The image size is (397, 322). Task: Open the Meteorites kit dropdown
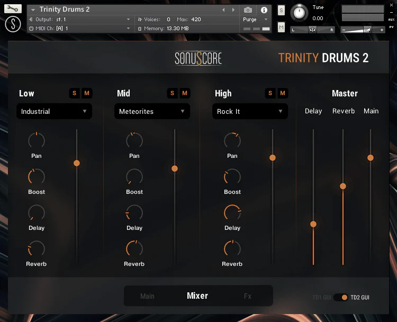[152, 111]
